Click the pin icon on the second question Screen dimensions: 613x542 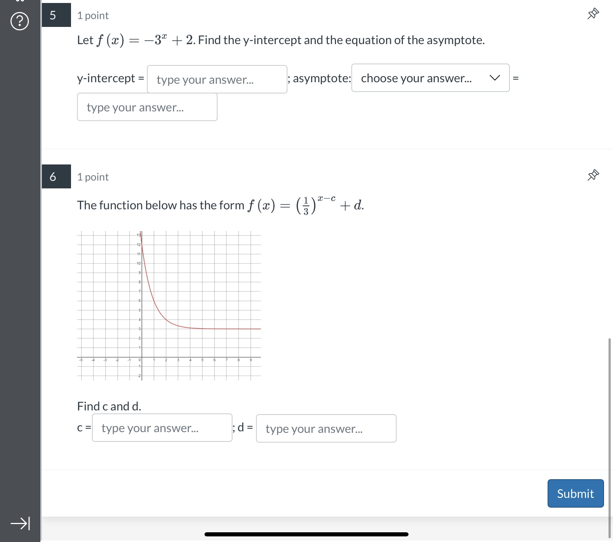pyautogui.click(x=592, y=175)
